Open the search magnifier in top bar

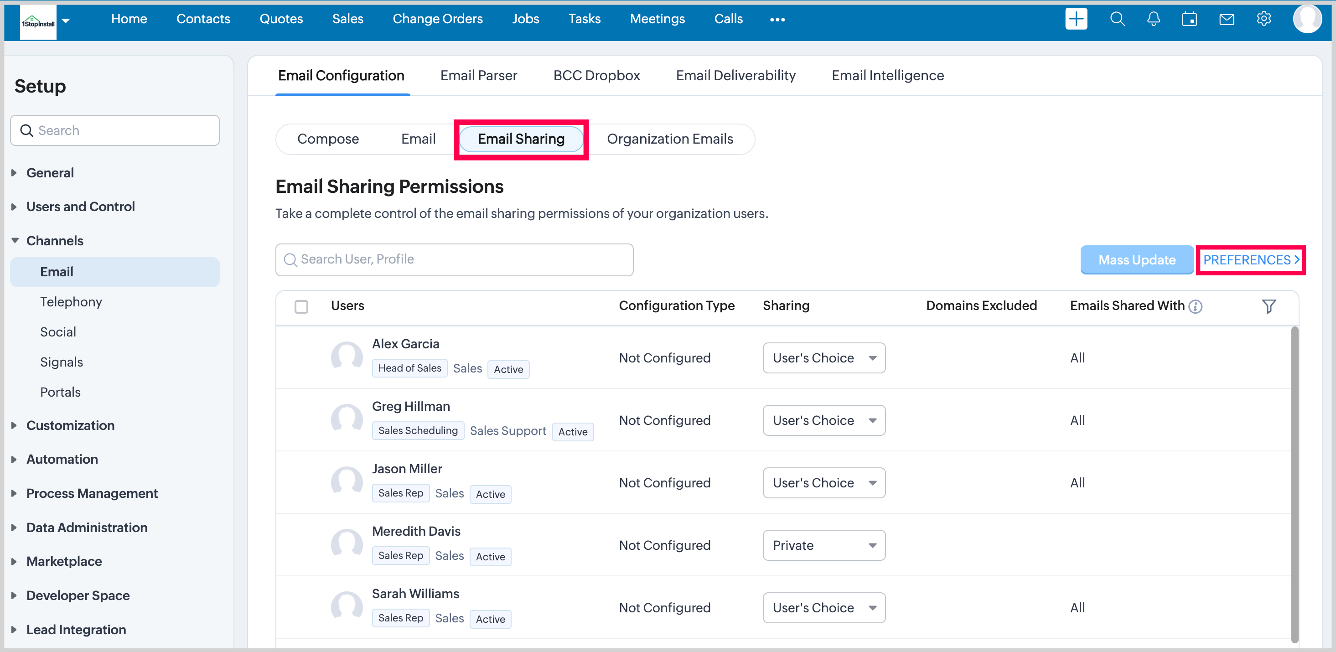tap(1117, 19)
